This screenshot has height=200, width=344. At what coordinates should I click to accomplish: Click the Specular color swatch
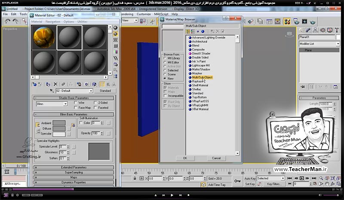tap(59, 134)
